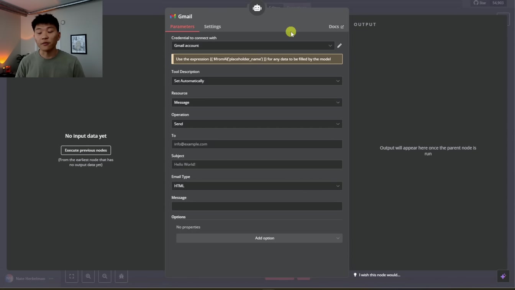Open Docs external link

point(336,26)
